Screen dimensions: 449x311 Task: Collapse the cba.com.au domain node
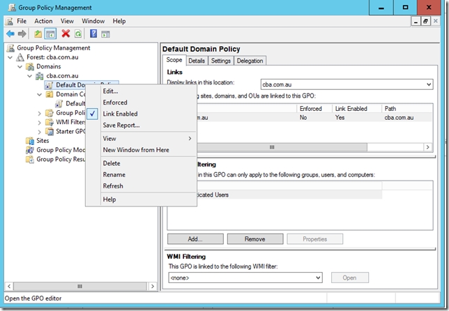29,76
